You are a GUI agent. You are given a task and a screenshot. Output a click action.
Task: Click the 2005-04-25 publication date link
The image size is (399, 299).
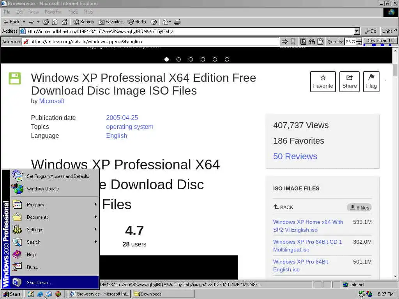[122, 118]
